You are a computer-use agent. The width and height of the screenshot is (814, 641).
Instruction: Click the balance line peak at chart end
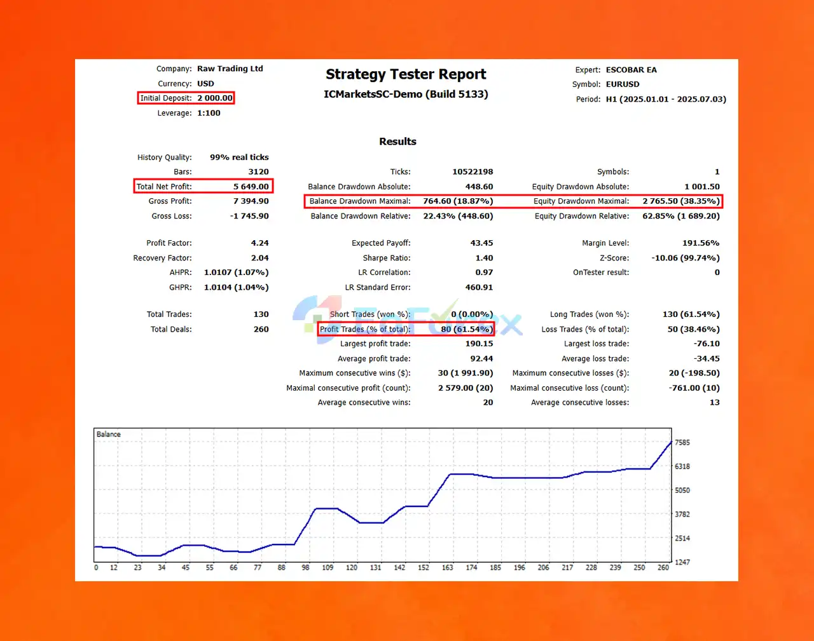[670, 442]
